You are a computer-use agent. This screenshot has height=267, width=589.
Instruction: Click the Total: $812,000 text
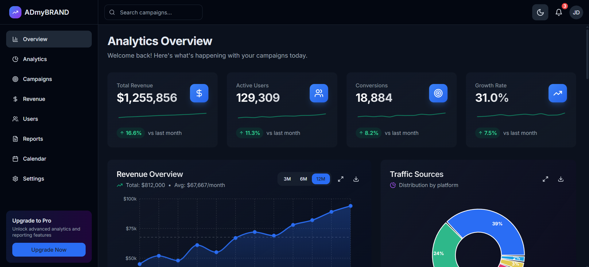145,185
